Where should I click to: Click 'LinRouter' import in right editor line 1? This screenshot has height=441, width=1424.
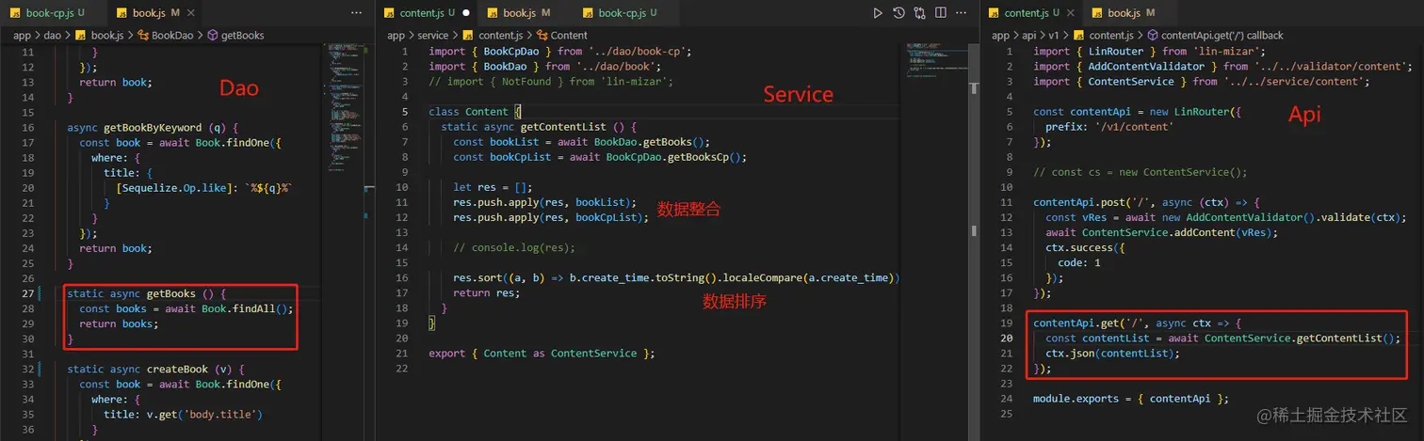point(1115,52)
